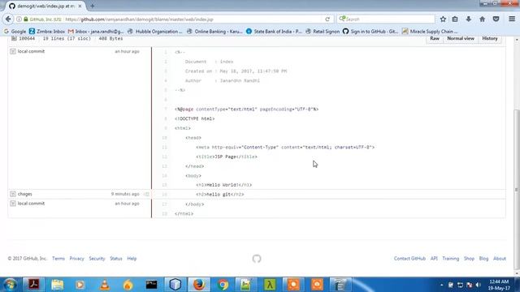The width and height of the screenshot is (520, 292).
Task: Open the Help footer link
Action: tap(132, 259)
